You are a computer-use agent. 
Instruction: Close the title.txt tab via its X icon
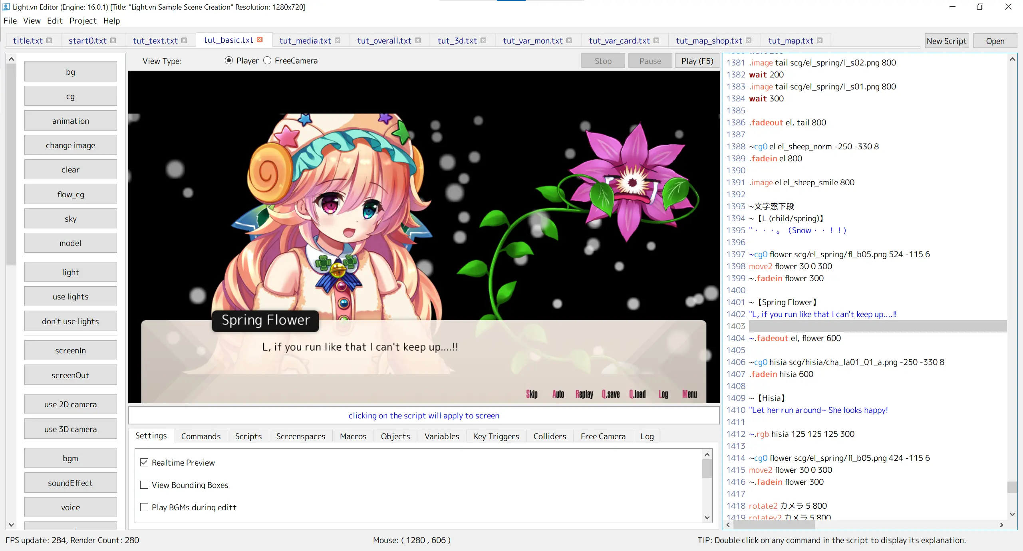tap(49, 40)
